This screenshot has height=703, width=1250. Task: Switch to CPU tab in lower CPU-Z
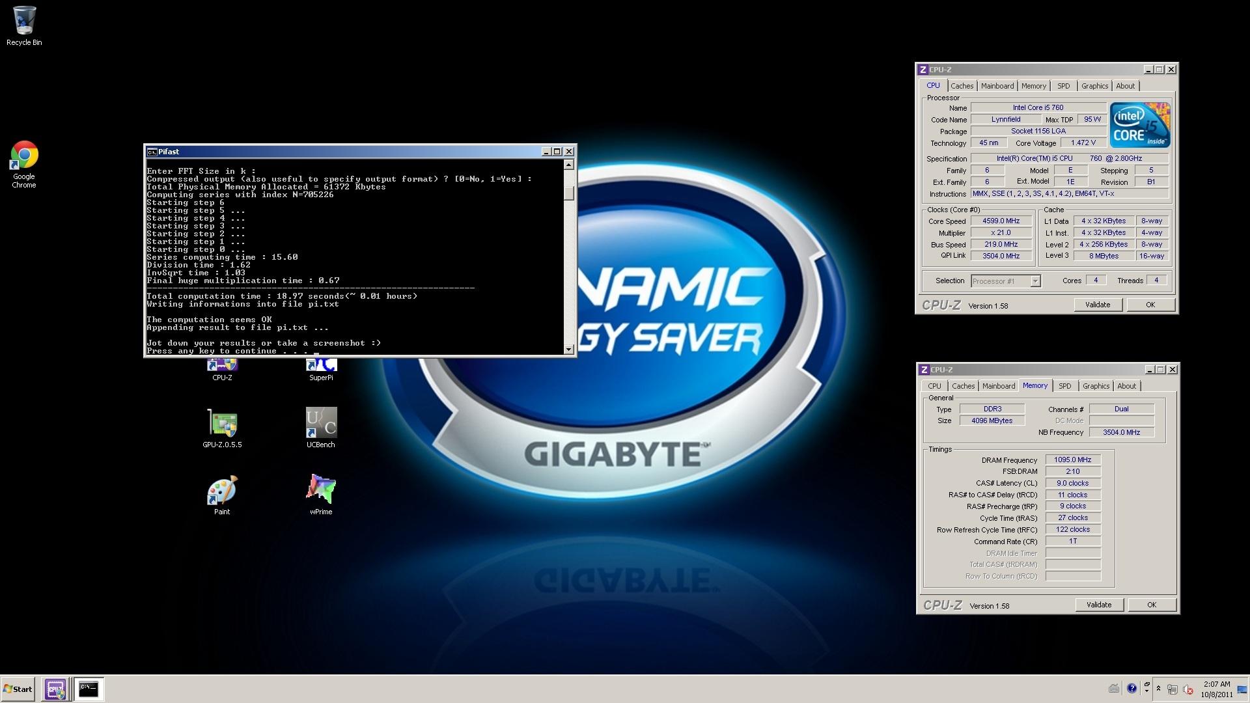click(934, 386)
